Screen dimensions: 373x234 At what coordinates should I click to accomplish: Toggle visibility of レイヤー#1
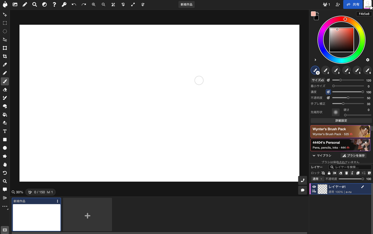coord(314,187)
